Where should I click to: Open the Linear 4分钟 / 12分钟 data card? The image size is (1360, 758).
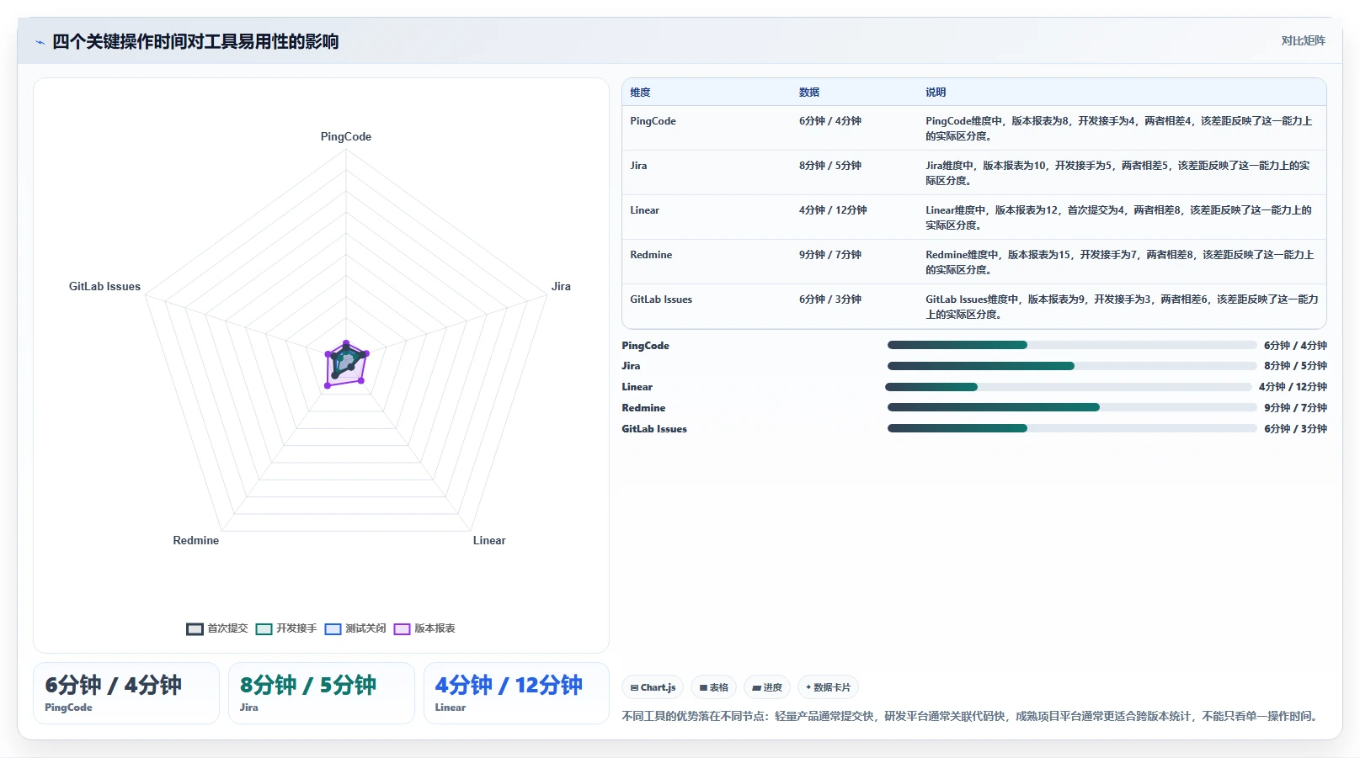coord(516,693)
